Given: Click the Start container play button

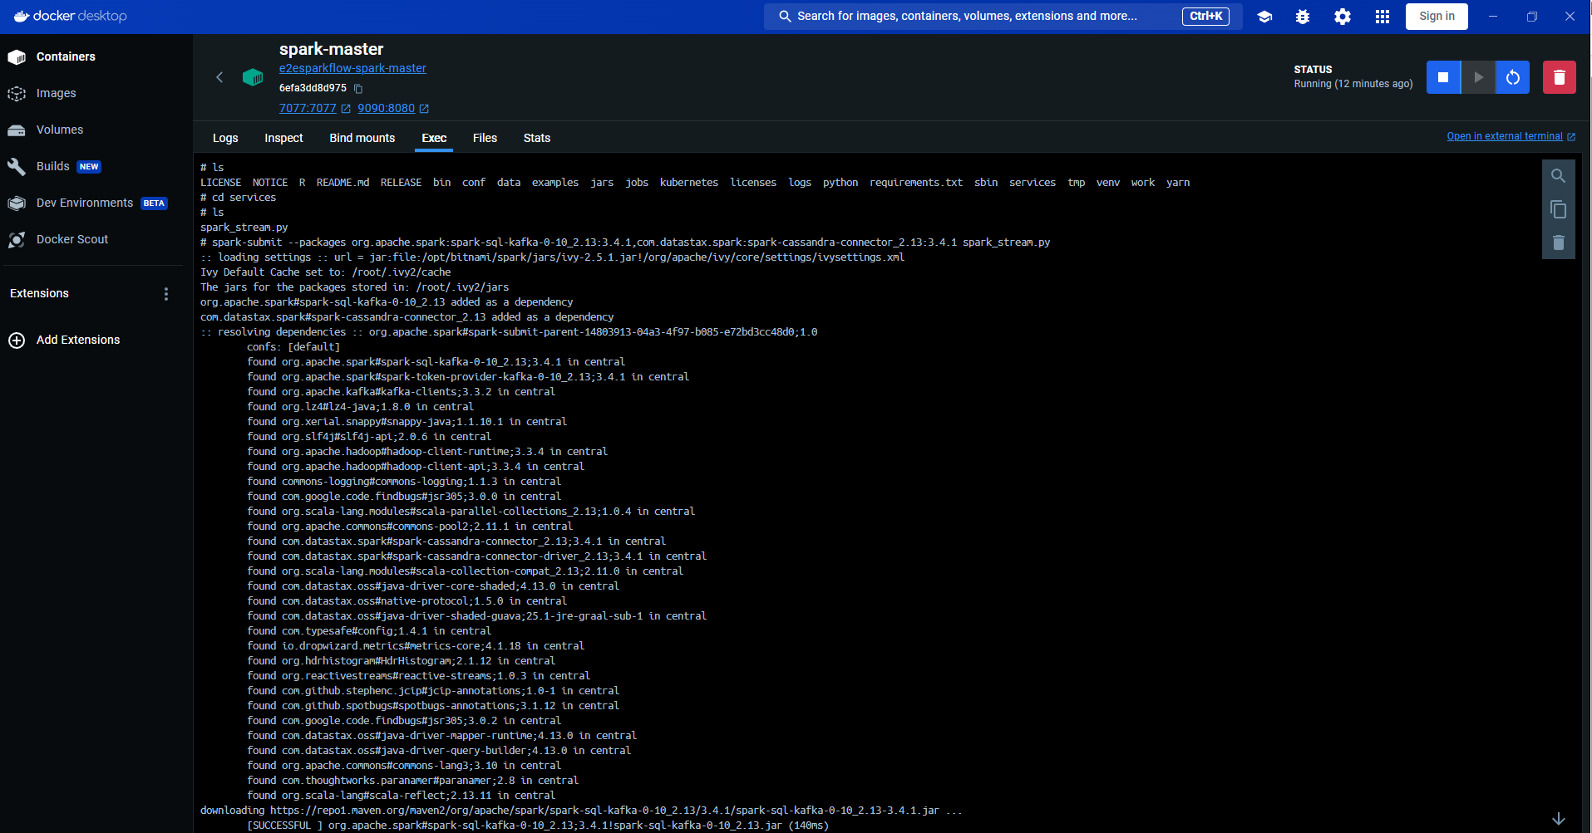Looking at the screenshot, I should click(1478, 77).
